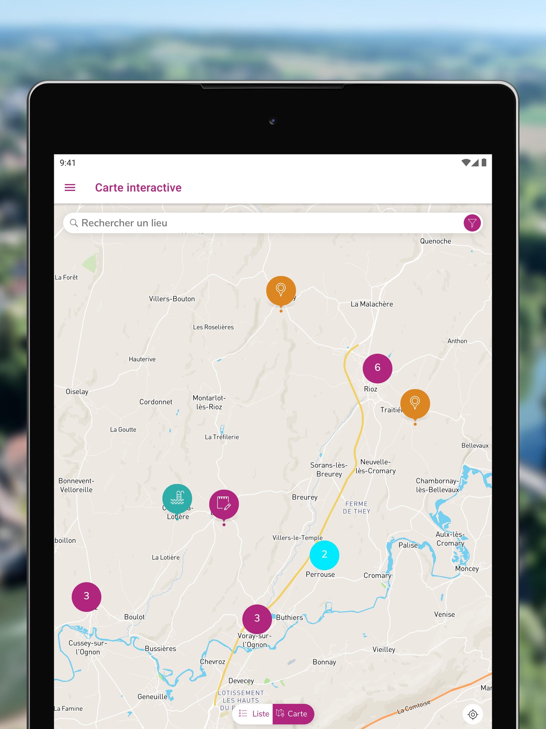Focus the 'Rechercher un lieu' search field
This screenshot has height=729, width=546.
tap(273, 223)
